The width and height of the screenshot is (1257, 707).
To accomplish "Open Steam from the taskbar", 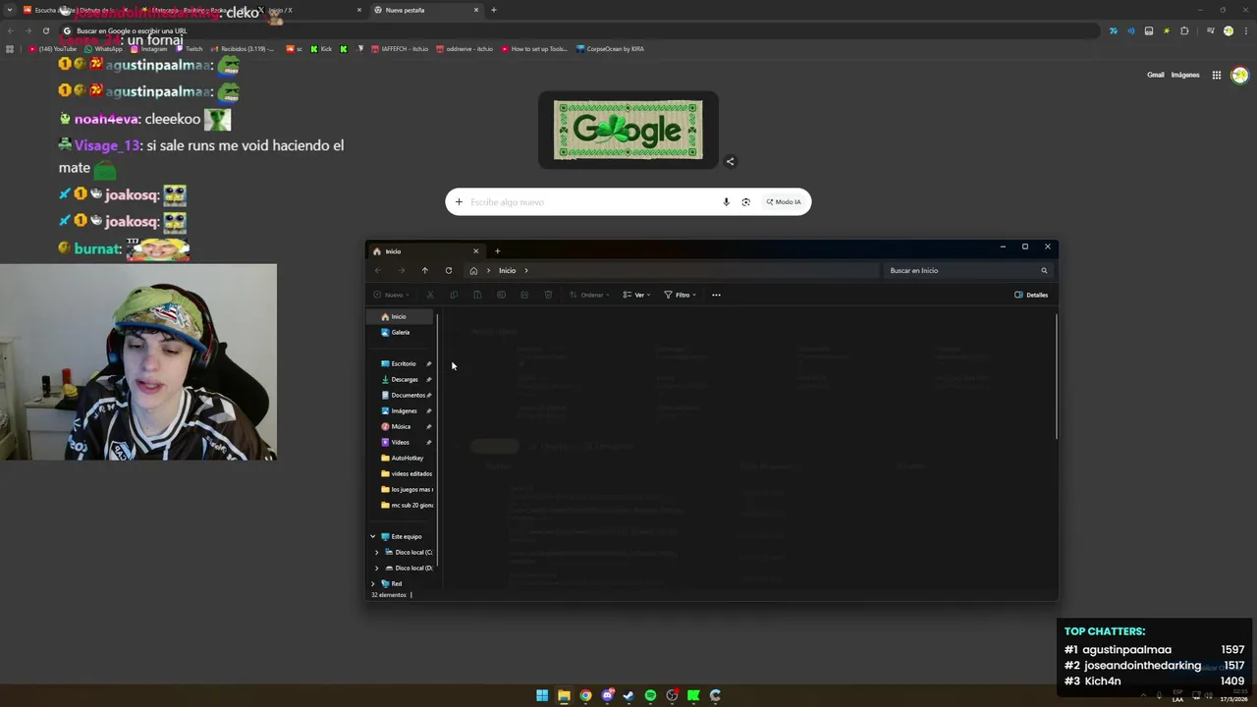I will pyautogui.click(x=628, y=695).
